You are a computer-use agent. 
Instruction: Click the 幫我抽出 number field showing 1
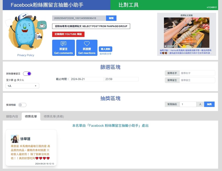click(x=188, y=104)
